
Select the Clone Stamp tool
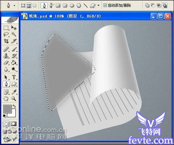(x=6, y=56)
